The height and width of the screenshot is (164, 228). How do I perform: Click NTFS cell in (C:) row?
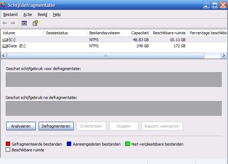[x=94, y=40]
